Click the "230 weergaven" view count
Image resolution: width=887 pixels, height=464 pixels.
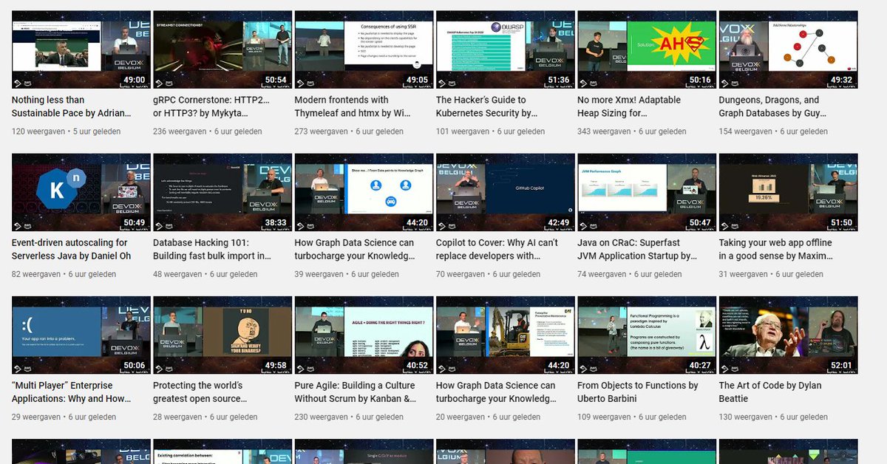point(322,417)
